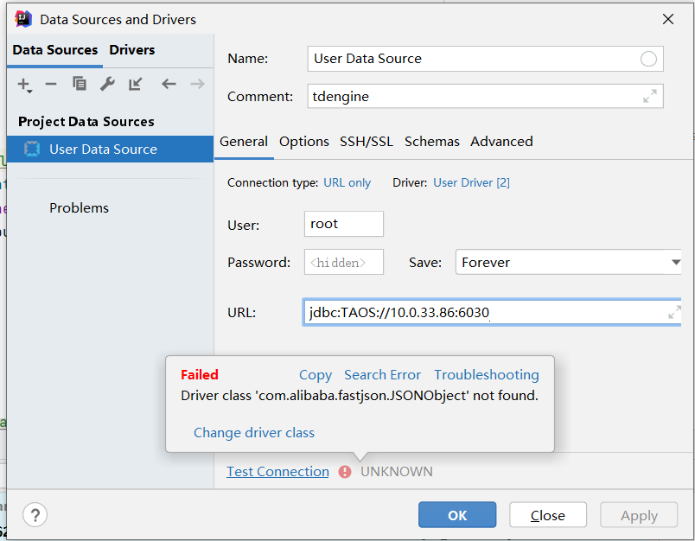This screenshot has height=541, width=695.
Task: Open the Options tab
Action: [304, 141]
